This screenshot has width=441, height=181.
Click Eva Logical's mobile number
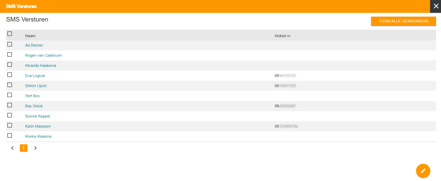pyautogui.click(x=285, y=76)
